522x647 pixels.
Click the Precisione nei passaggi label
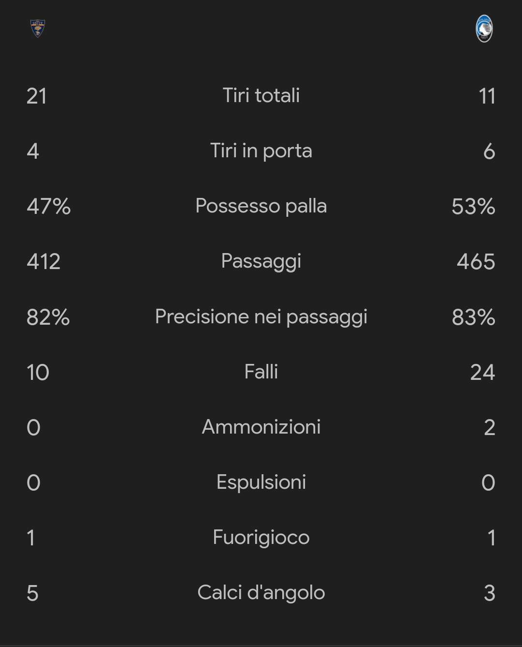261,316
